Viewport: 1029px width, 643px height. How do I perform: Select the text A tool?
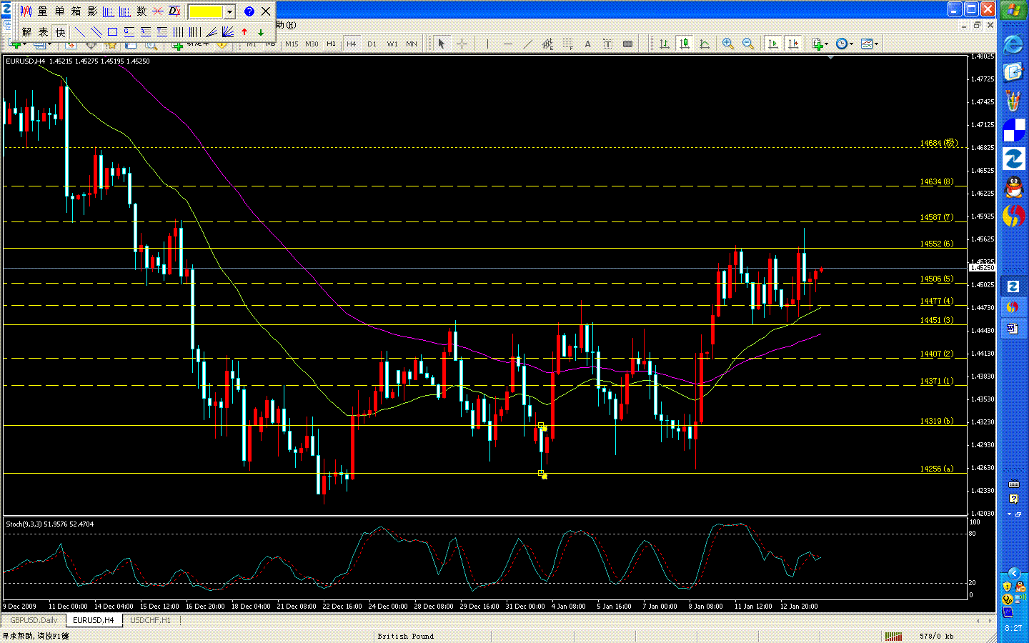point(587,44)
